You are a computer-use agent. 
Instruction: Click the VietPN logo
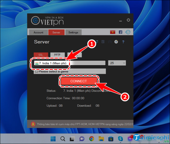click(x=47, y=21)
